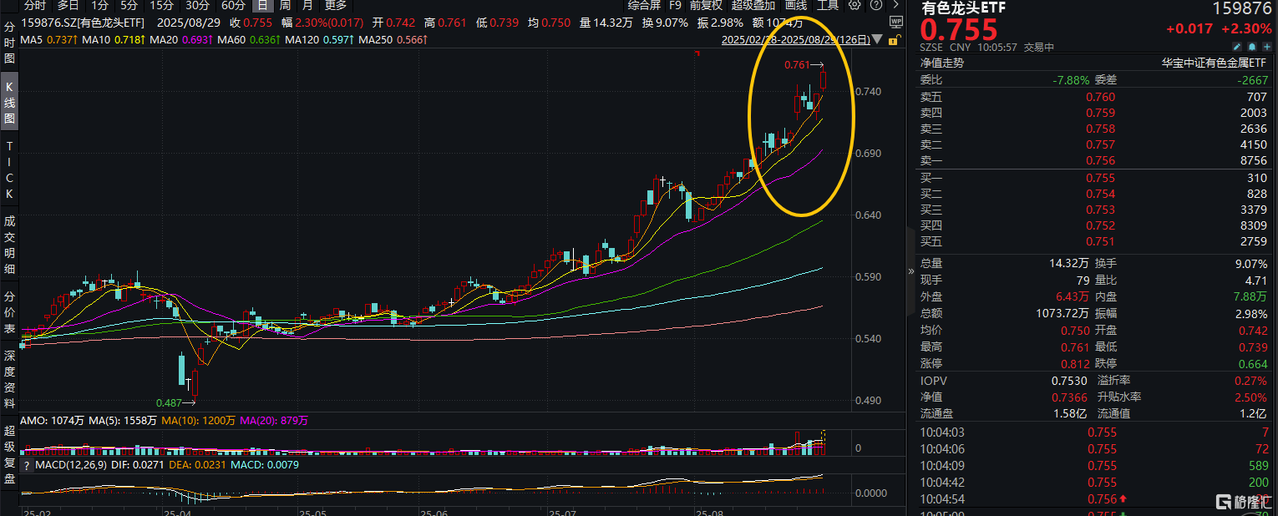Open the TICK side tab
Viewport: 1278px width, 516px height.
coord(10,170)
